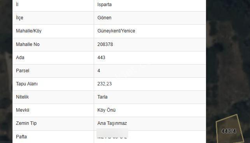Click the Parsel value 4

(x=99, y=71)
